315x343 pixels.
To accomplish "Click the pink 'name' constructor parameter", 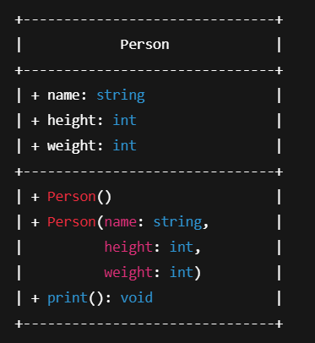I will pos(121,222).
